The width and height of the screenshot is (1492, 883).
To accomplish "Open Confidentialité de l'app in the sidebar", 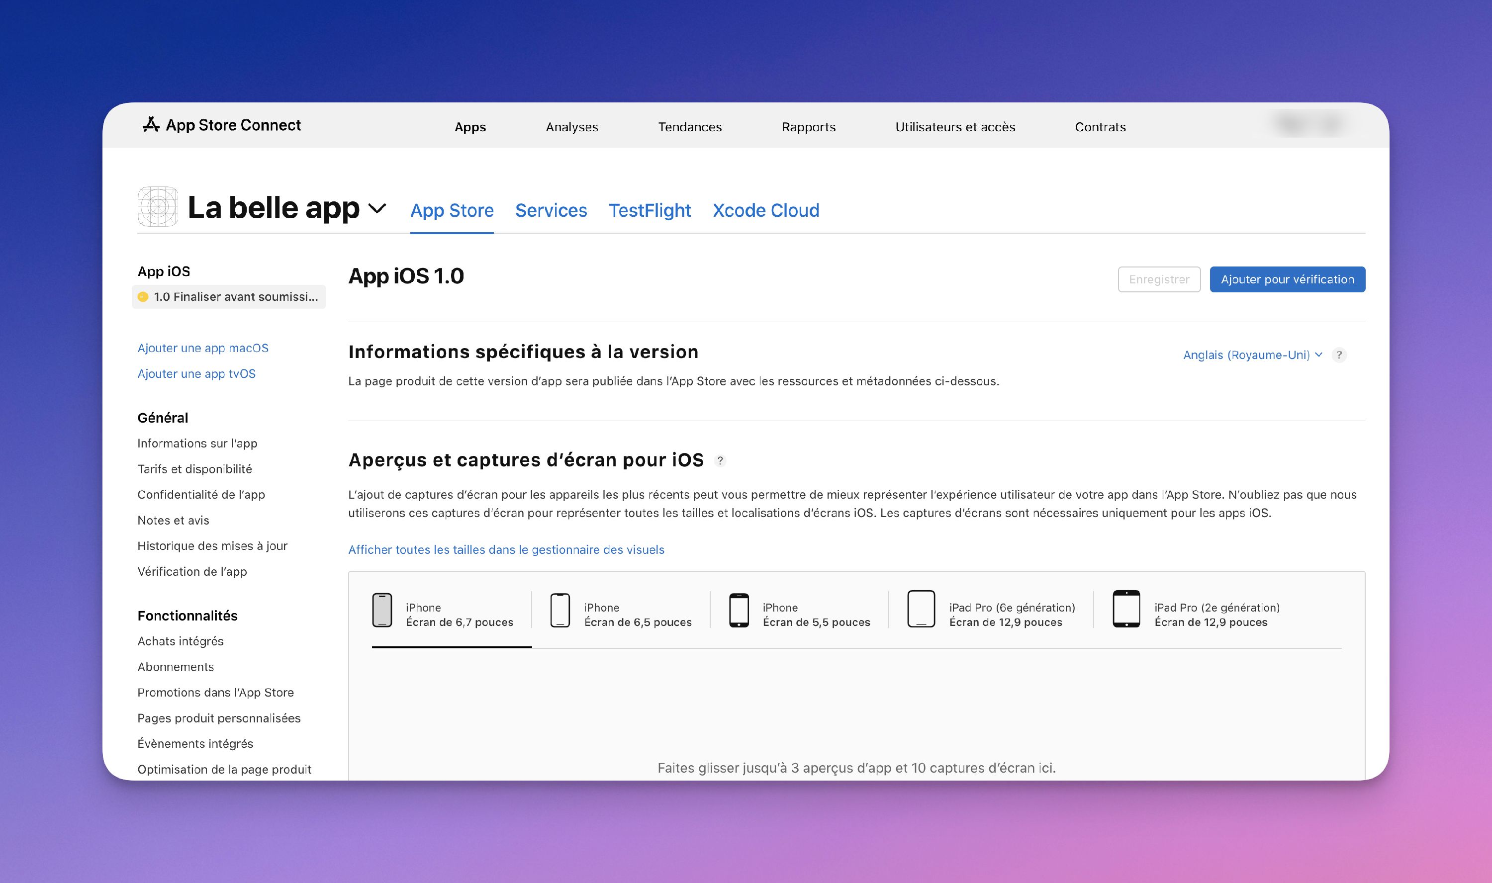I will pos(201,495).
